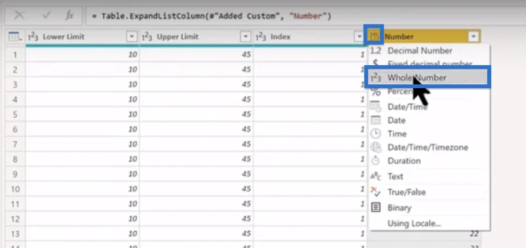Select row number 5
The width and height of the screenshot is (526, 248).
tap(14, 114)
